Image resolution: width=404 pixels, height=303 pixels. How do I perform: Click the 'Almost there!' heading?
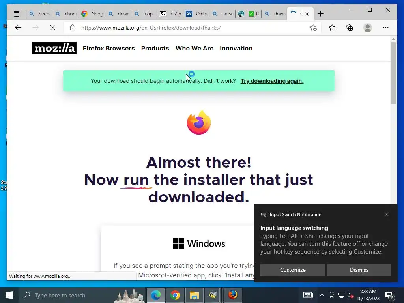click(x=199, y=162)
